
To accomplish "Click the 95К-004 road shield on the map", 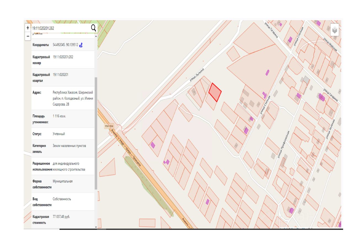I will [109, 126].
